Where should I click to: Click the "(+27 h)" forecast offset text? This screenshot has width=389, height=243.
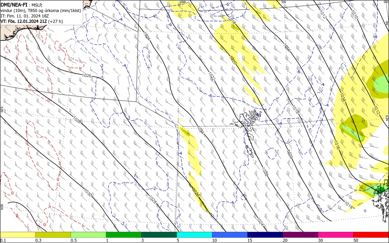[x=56, y=21]
